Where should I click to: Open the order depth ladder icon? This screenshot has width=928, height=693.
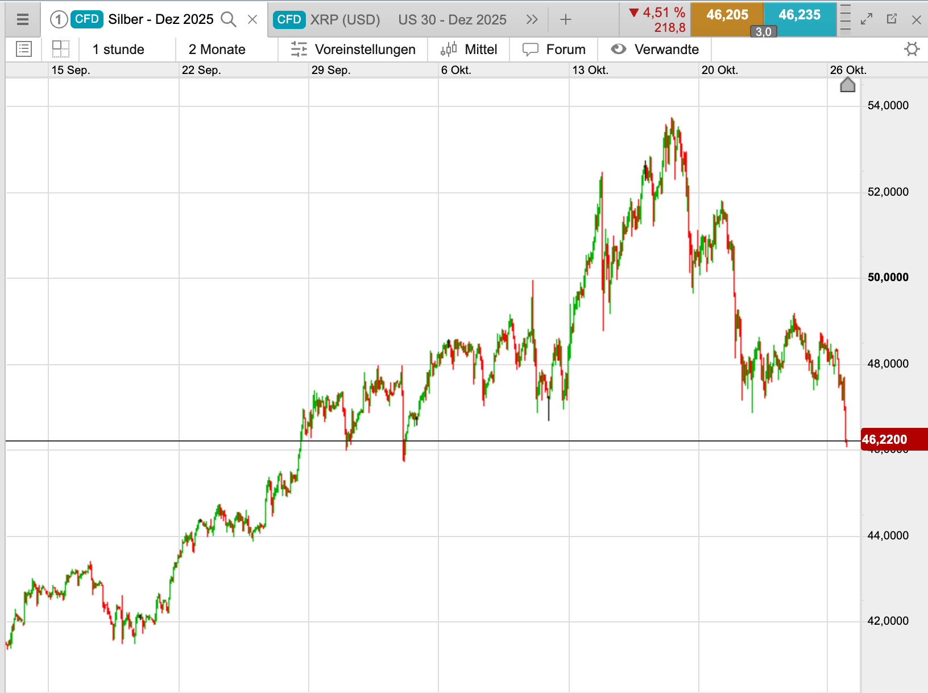846,19
